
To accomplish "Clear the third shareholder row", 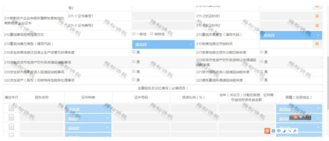I will coord(11,127).
